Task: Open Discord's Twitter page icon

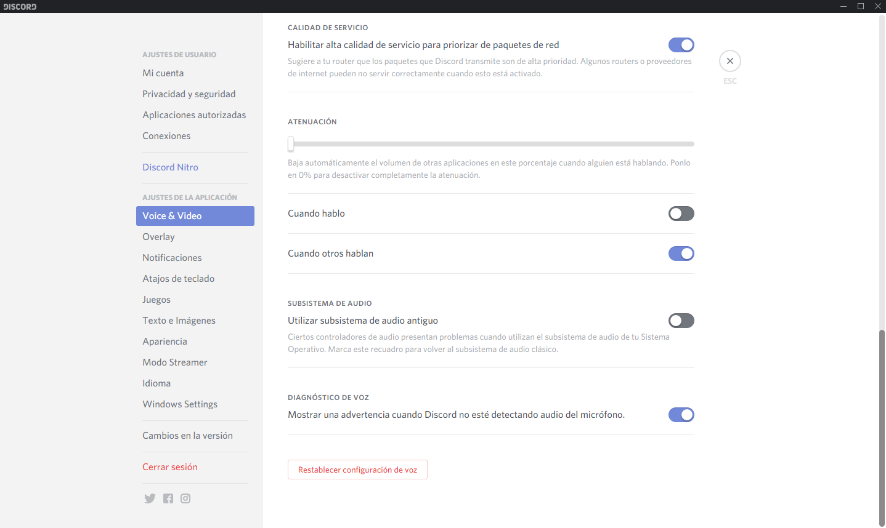Action: click(x=150, y=498)
